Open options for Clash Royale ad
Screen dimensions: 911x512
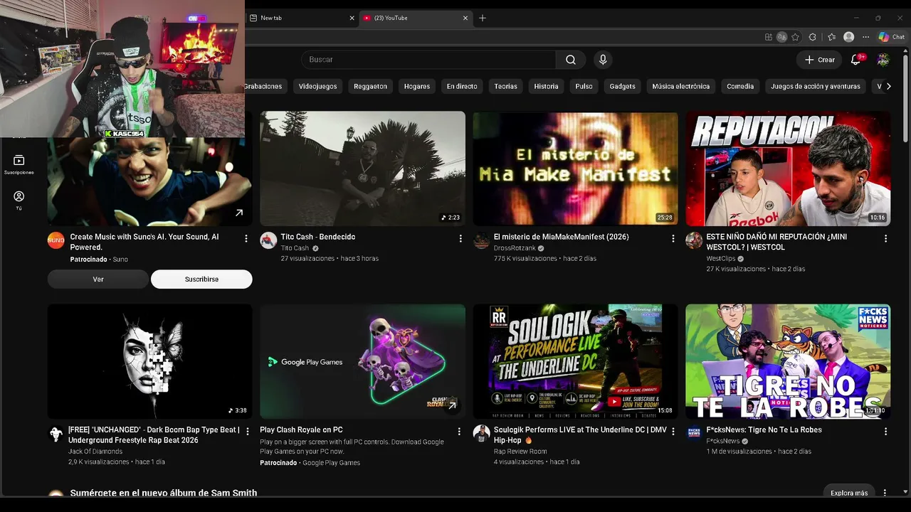point(459,432)
